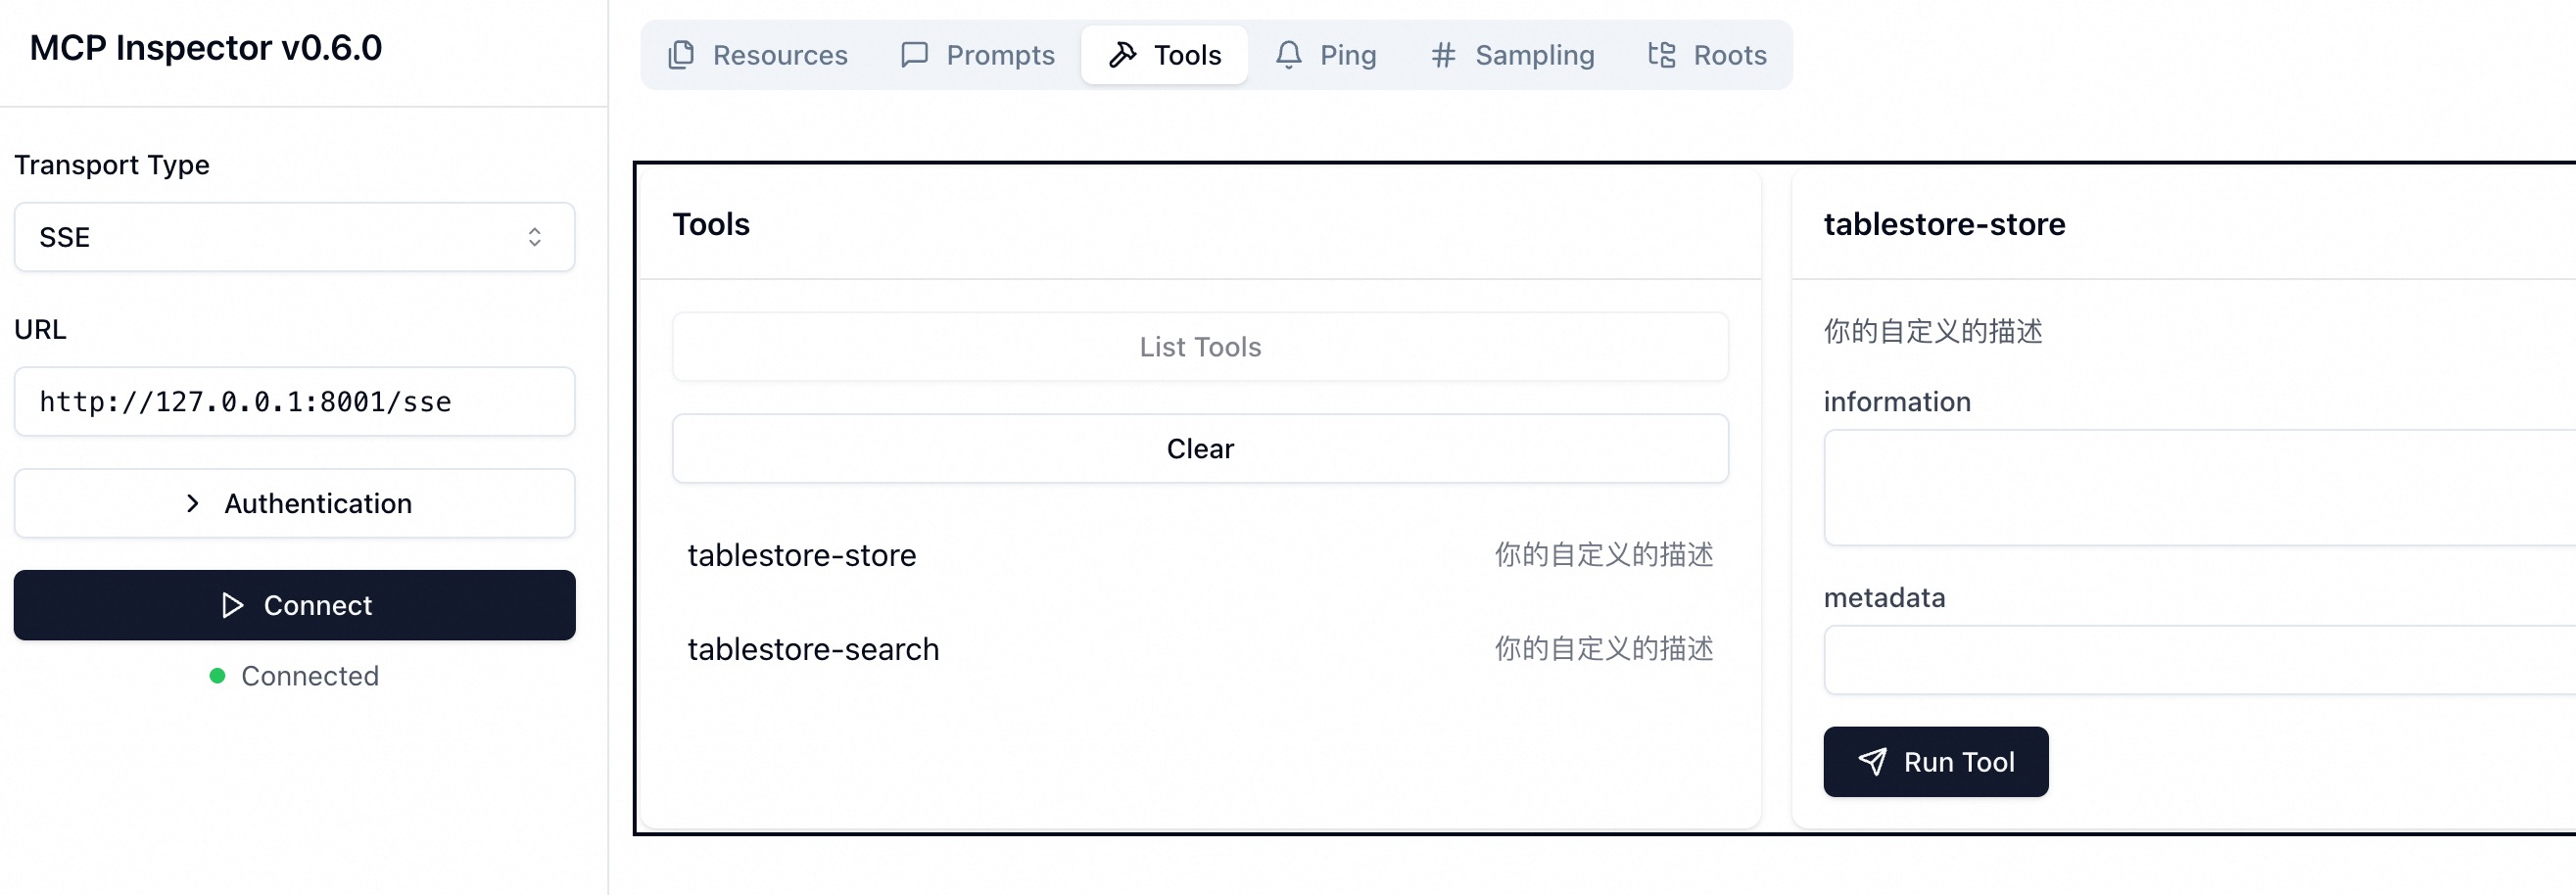Click the bell icon next to Ping
The height and width of the screenshot is (895, 2576).
1289,55
